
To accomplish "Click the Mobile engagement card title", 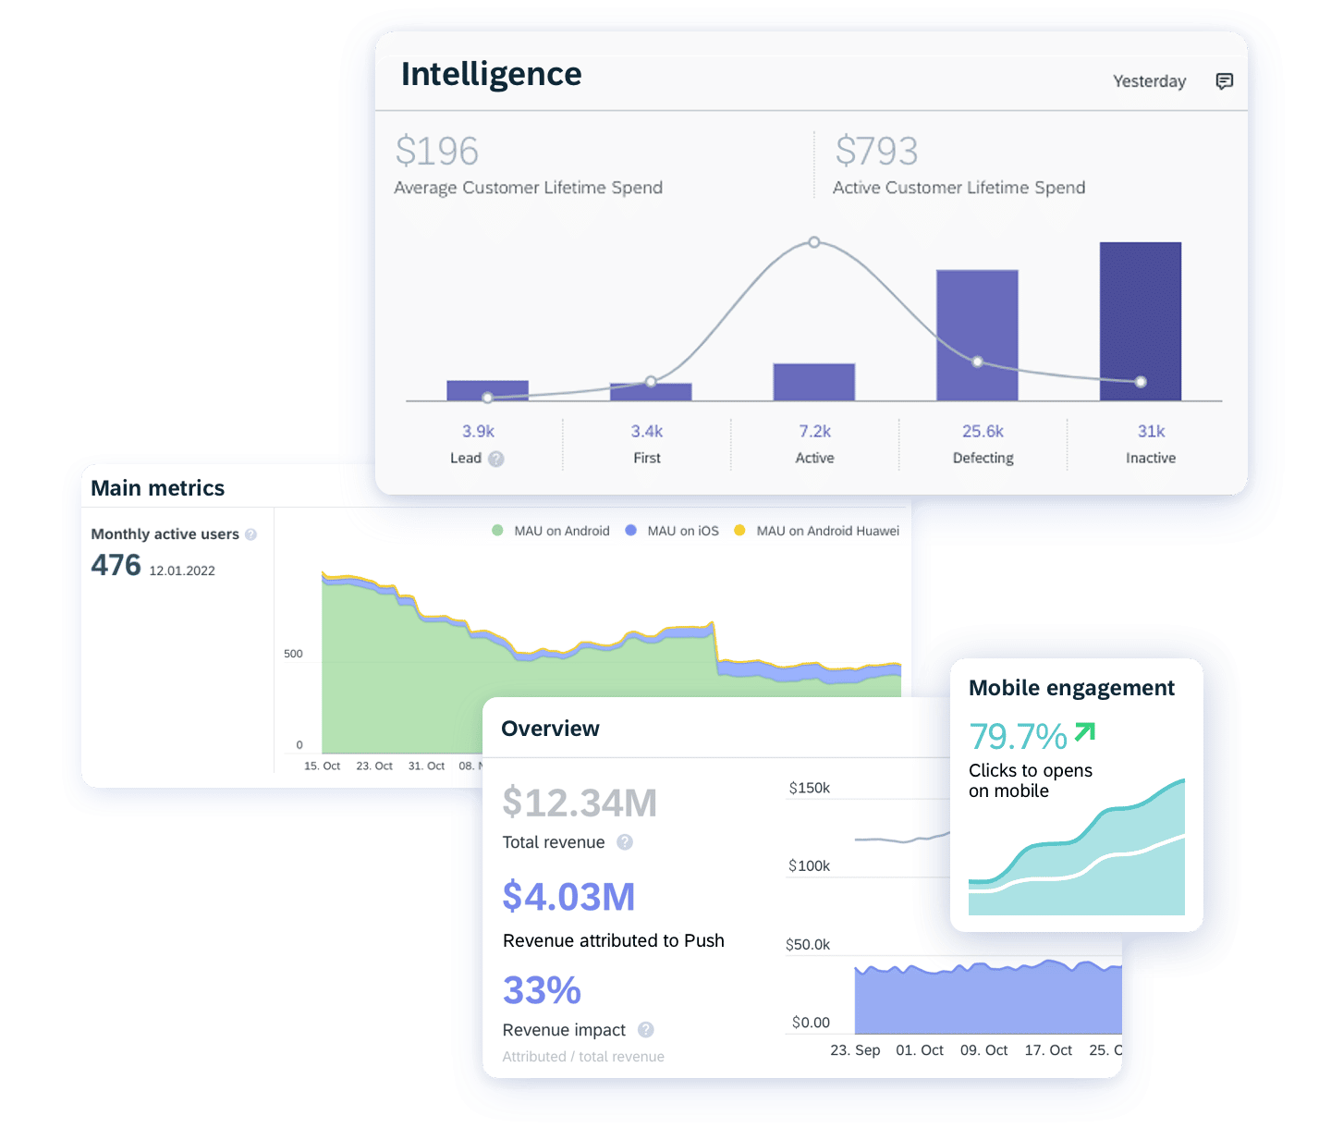I will 1071,688.
